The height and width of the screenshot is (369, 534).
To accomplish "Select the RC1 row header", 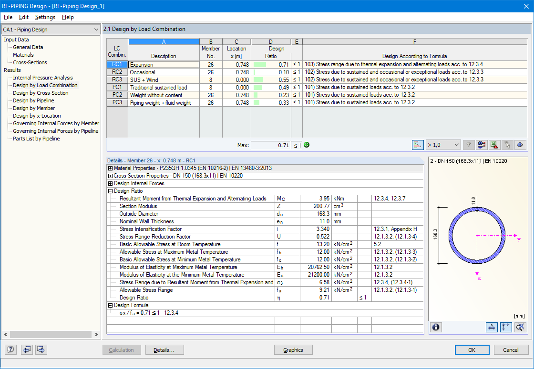I will tap(117, 64).
